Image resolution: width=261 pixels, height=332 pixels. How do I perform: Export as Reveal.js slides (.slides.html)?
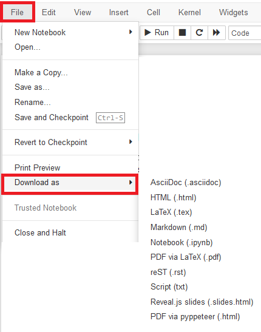(202, 302)
